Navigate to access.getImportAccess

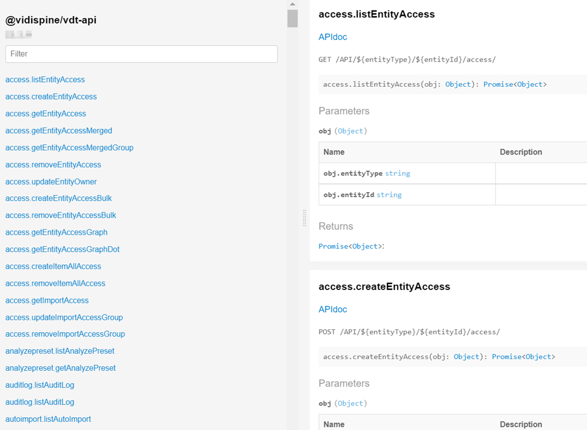(47, 301)
